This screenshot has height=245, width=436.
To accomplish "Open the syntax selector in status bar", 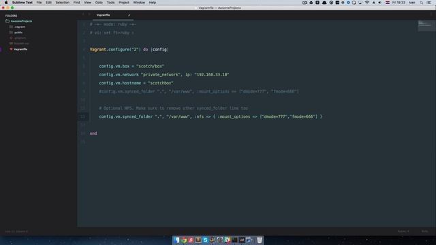I will point(424,231).
